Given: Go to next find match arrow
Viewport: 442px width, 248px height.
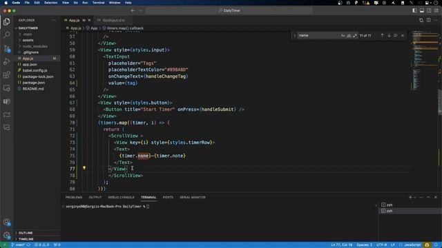Looking at the screenshot, I should (x=389, y=35).
